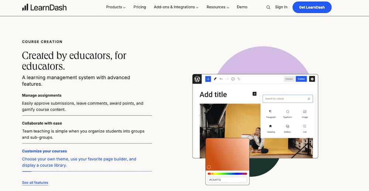Click black plus icon beside Add title
The width and height of the screenshot is (369, 191).
[254, 94]
